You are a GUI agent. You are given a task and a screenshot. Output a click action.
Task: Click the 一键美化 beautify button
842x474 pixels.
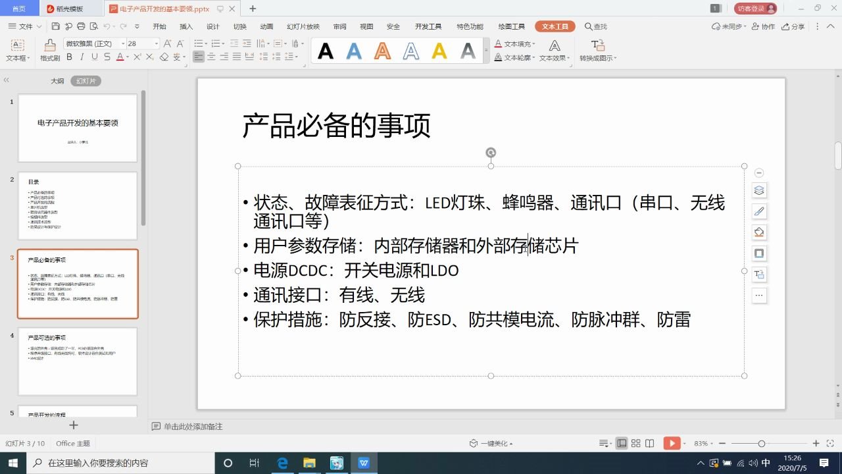491,444
